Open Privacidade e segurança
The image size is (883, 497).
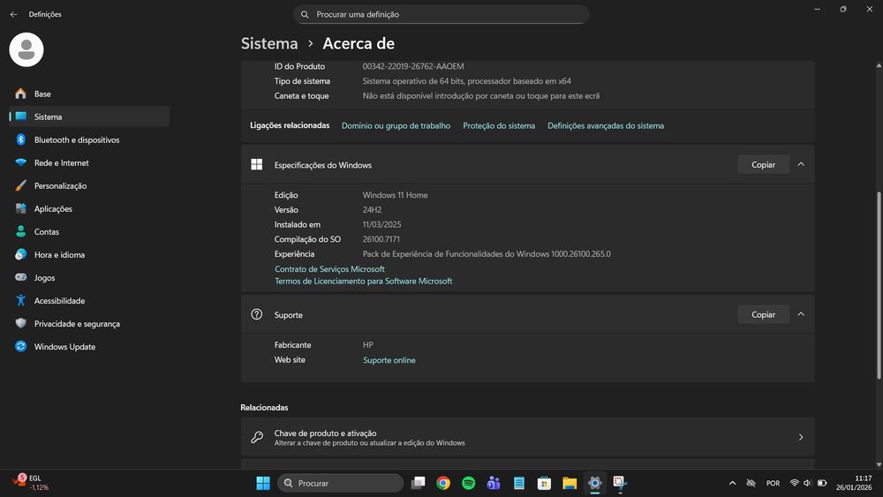89,324
